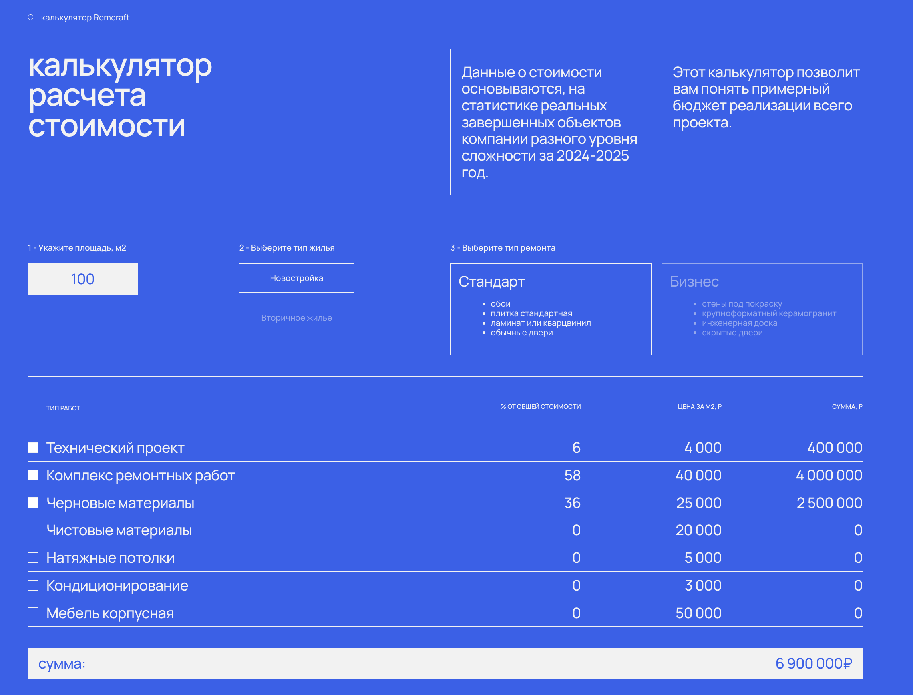Click the Технический проект row label

115,448
